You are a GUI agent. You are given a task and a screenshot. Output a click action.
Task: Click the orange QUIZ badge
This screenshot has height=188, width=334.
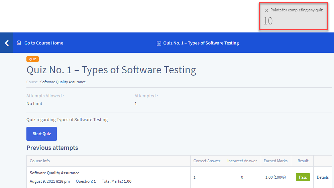click(x=32, y=59)
